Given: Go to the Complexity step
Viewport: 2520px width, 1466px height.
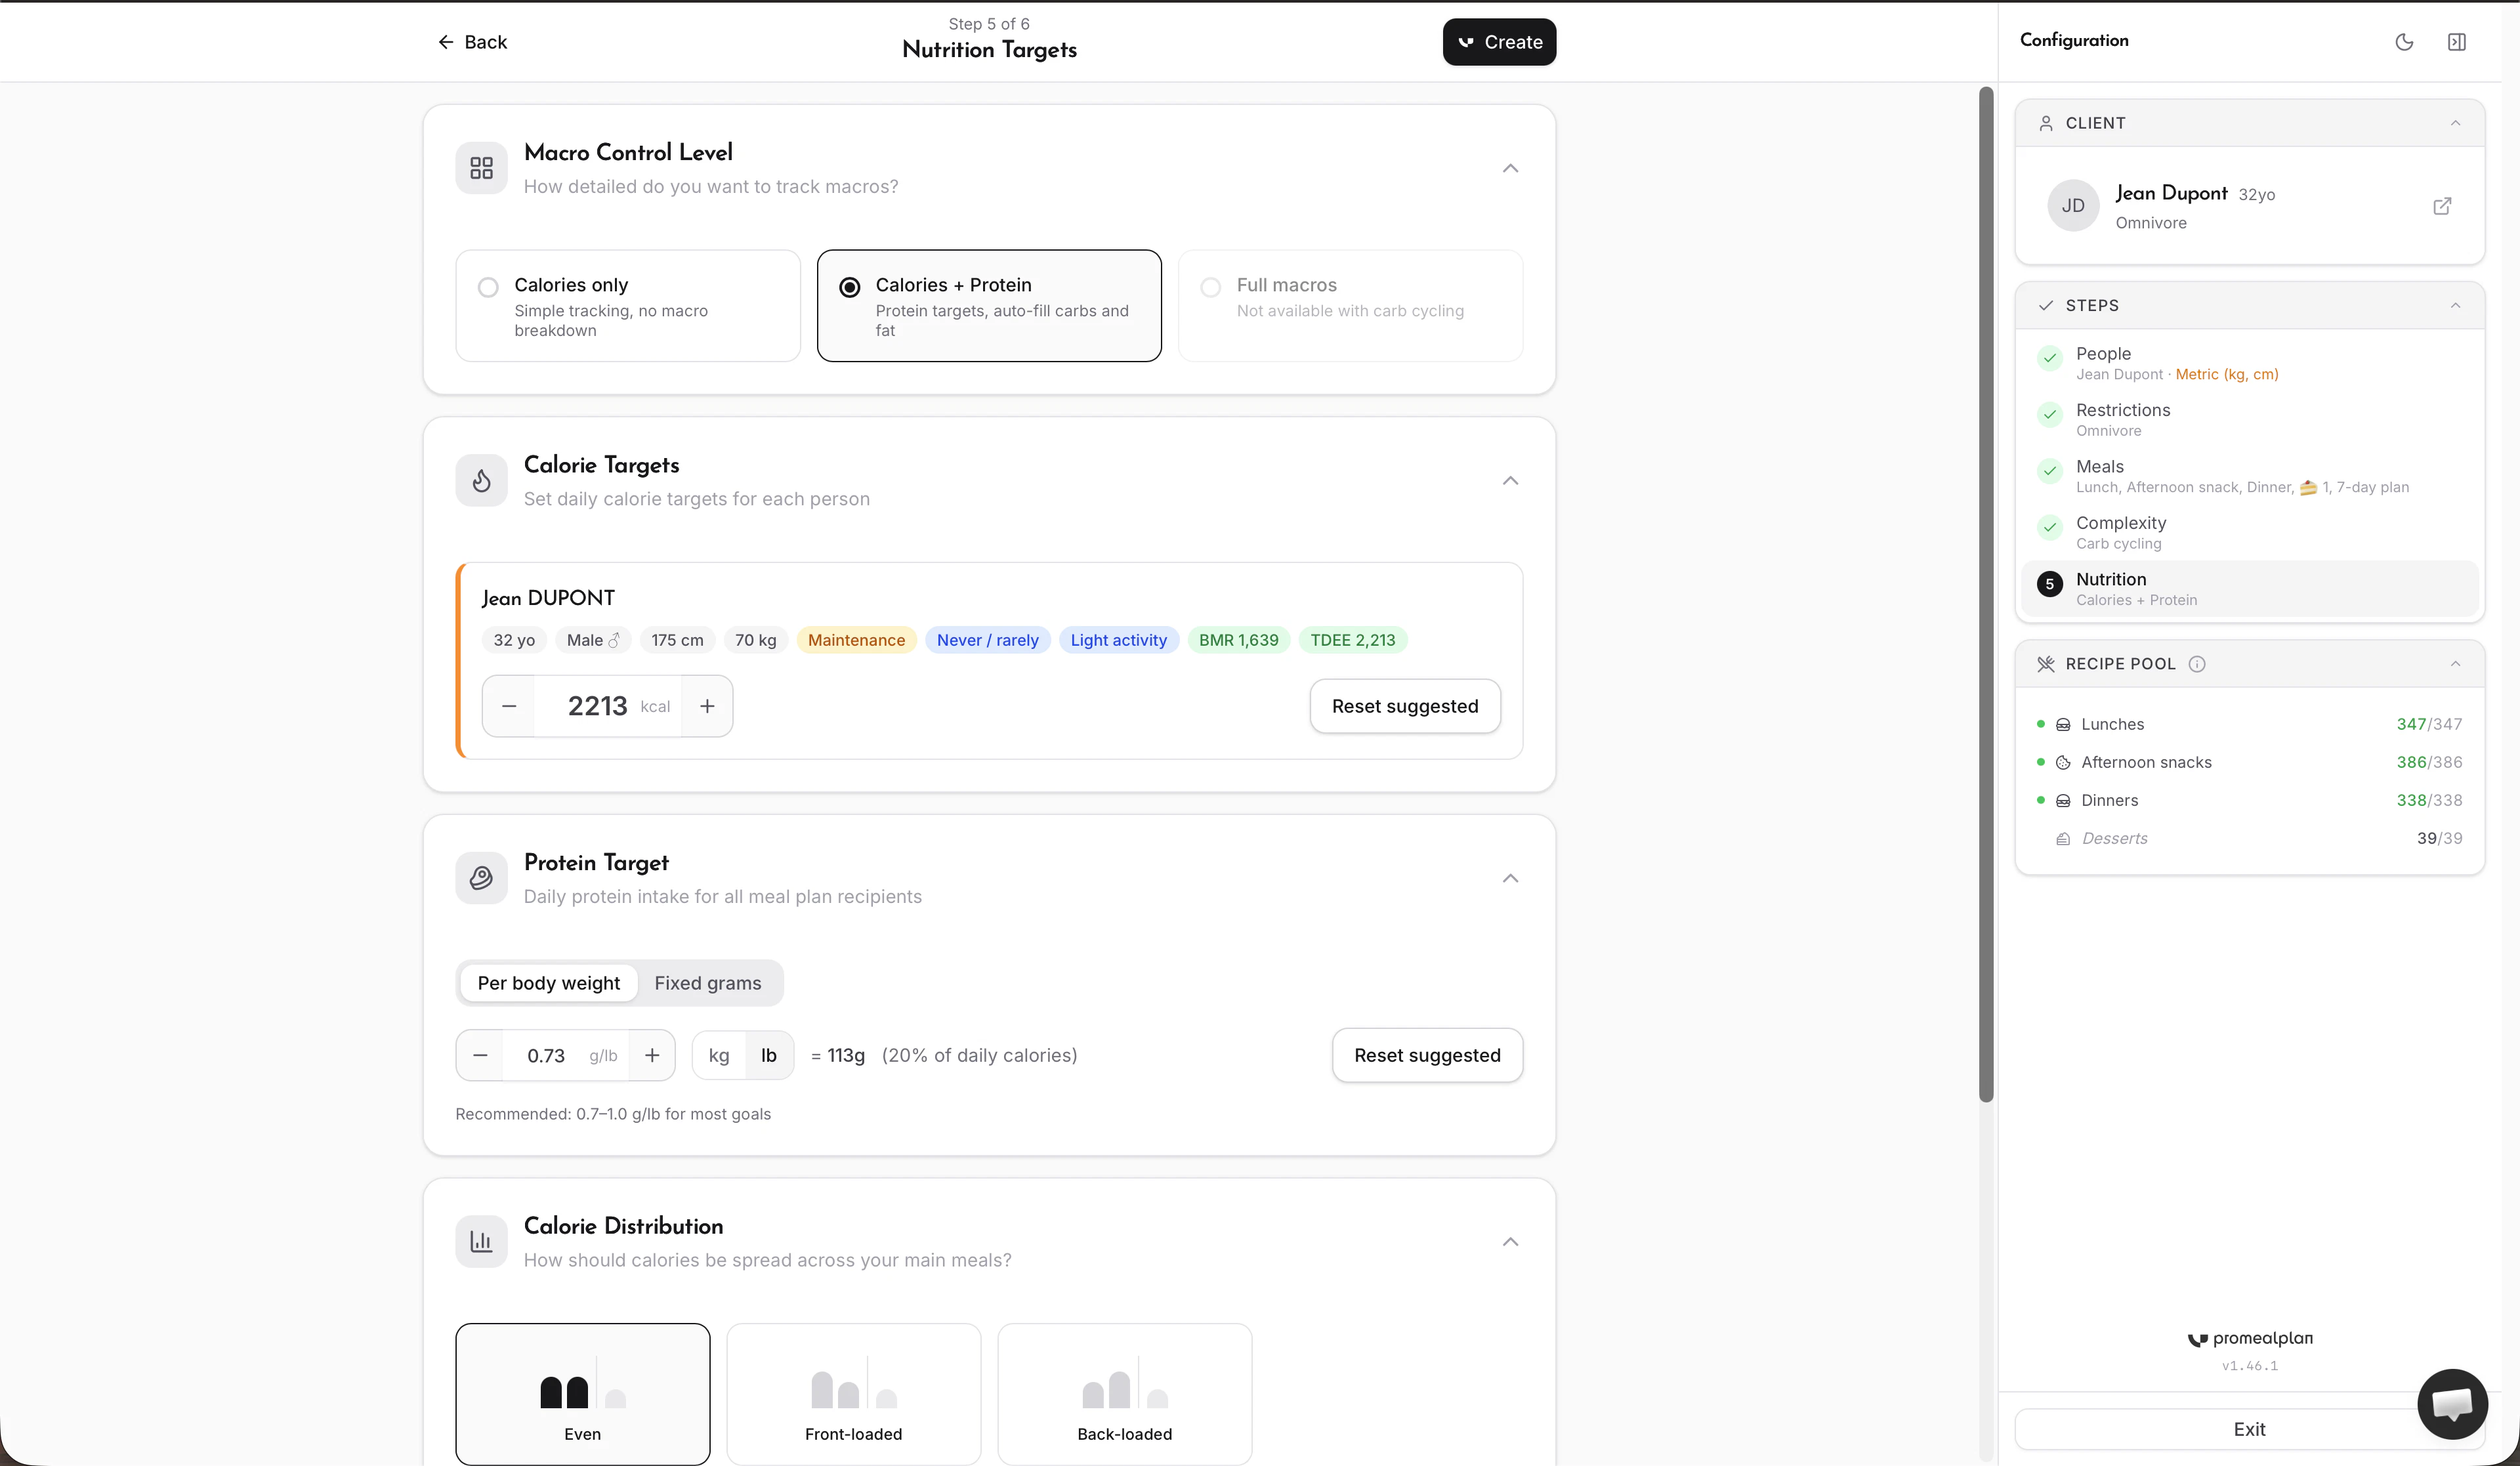Looking at the screenshot, I should pos(2120,532).
